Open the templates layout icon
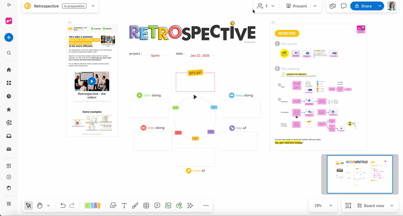 [9, 166]
